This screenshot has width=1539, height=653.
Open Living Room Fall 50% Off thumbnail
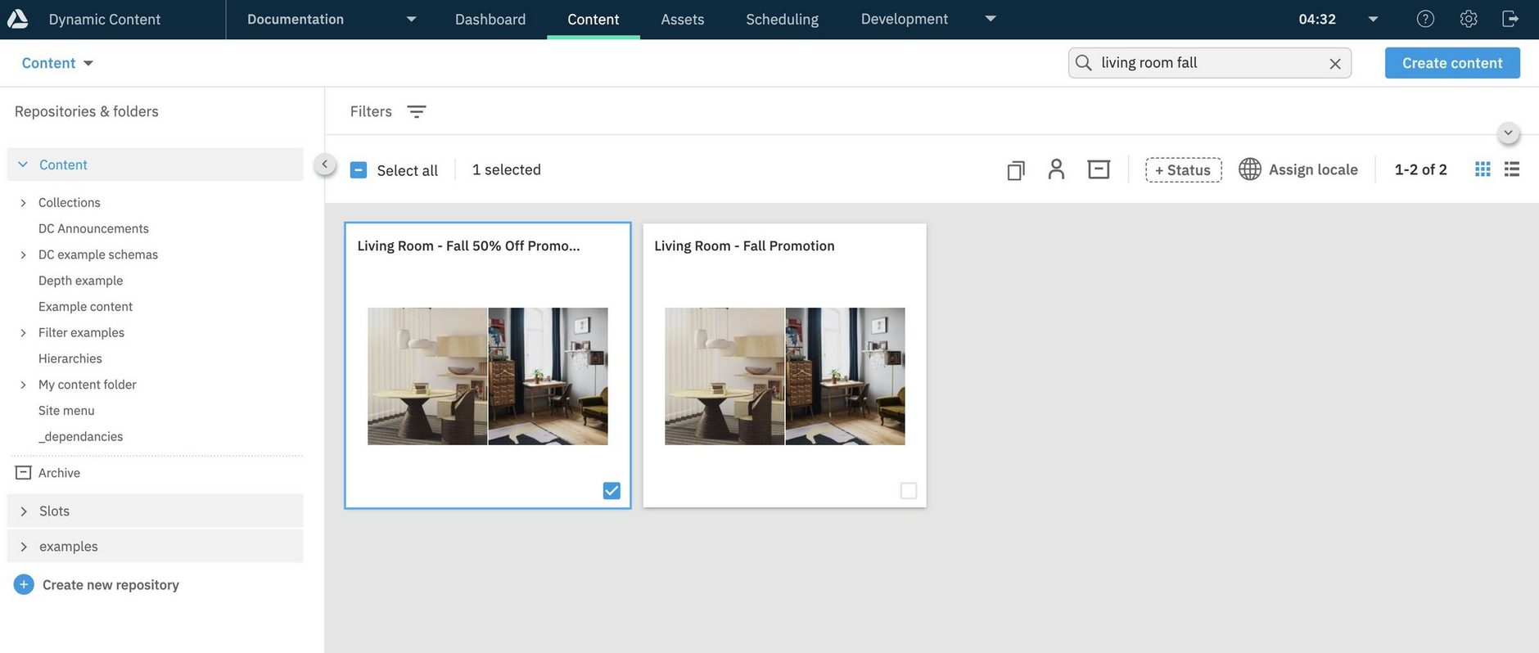[488, 376]
